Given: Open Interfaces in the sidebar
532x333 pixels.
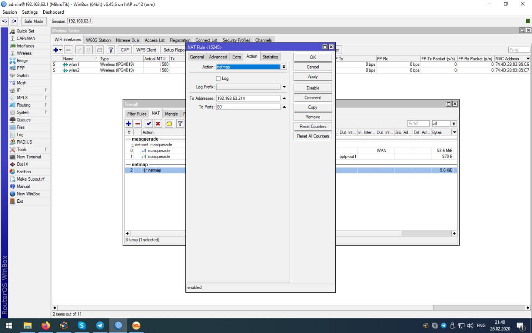Looking at the screenshot, I should click(x=25, y=46).
